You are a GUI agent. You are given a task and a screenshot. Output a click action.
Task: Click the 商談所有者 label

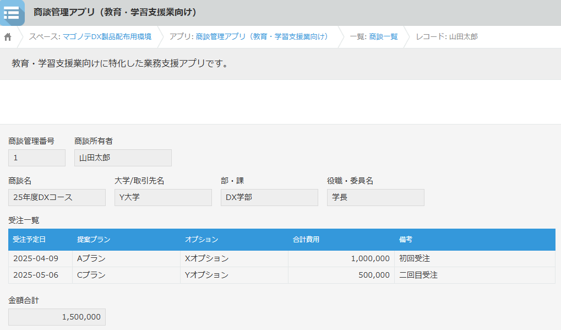pos(94,142)
